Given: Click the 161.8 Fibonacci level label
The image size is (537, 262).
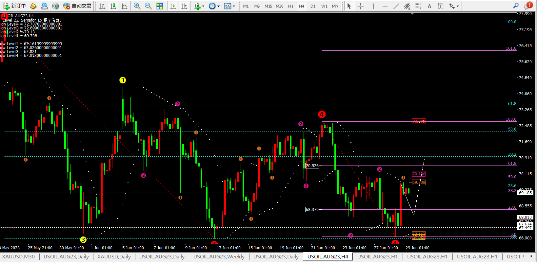Looking at the screenshot, I should tap(511, 48).
